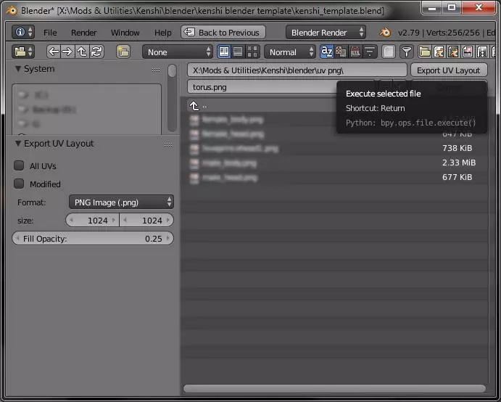Collapse the System panel

(18, 68)
